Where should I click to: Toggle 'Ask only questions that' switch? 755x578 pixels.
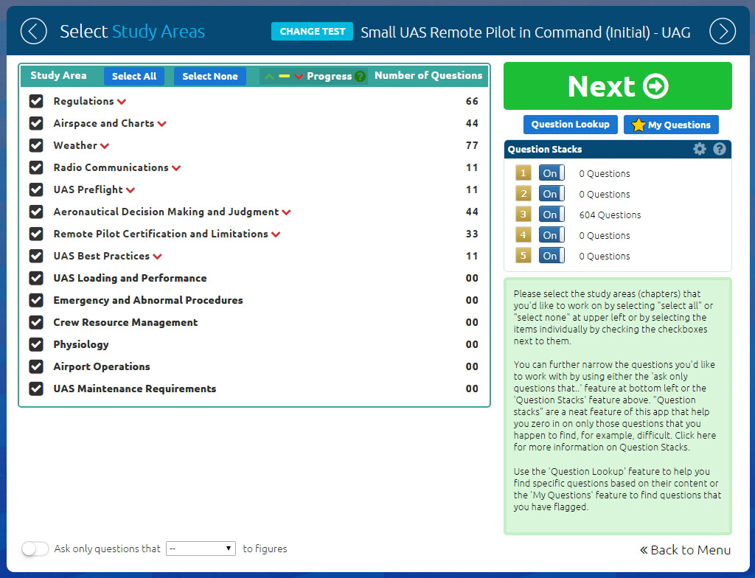(x=35, y=549)
